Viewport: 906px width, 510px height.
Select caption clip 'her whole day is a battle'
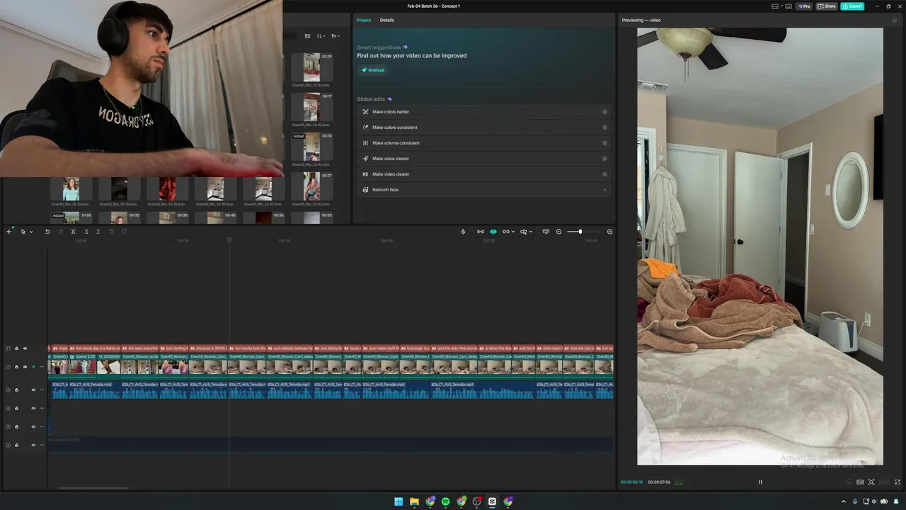pyautogui.click(x=96, y=348)
